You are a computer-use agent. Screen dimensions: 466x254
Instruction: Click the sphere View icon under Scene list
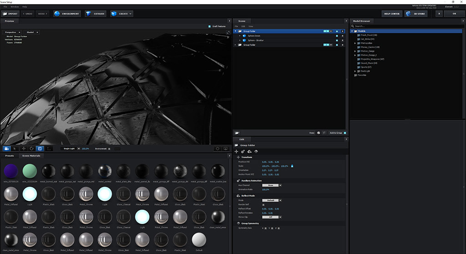click(319, 133)
